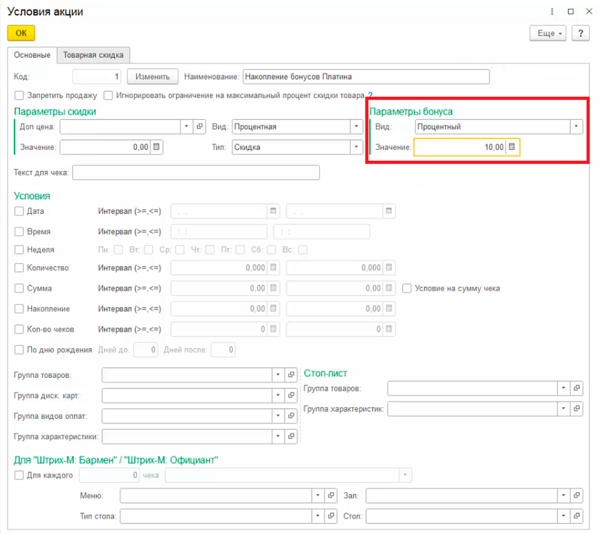Click into the Текст для чека field
This screenshot has width=600, height=534.
[196, 173]
